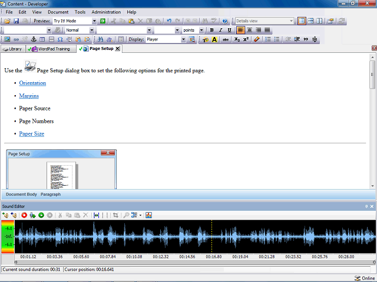Select the Document Body breadcrumb
This screenshot has width=377, height=282.
(x=21, y=194)
